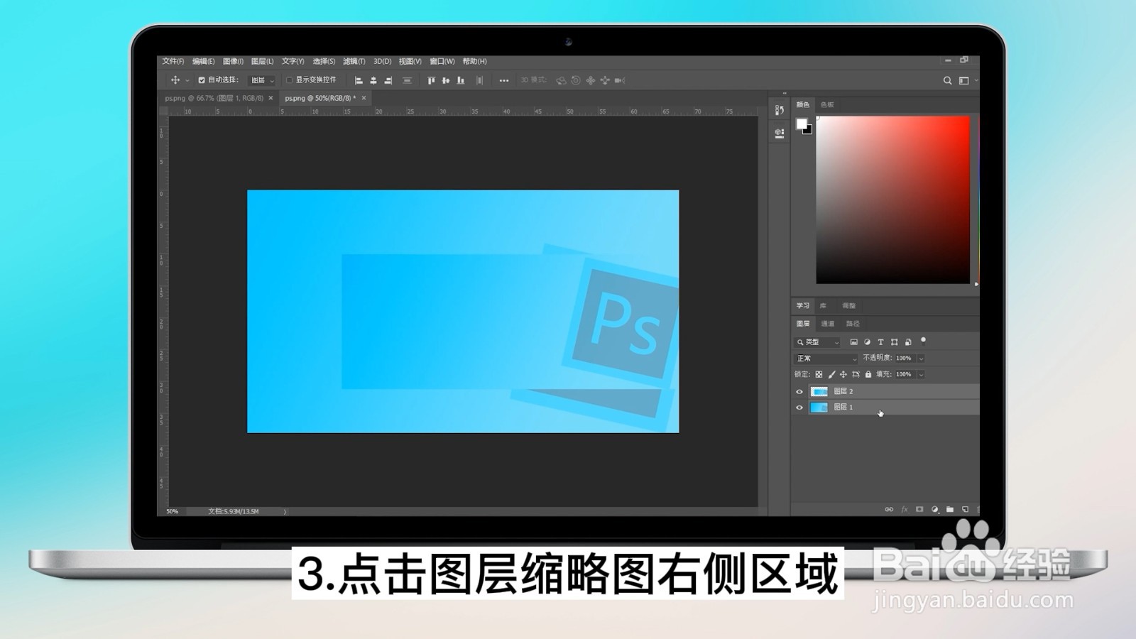This screenshot has height=639, width=1136.
Task: Toggle lock all padlock icon
Action: point(868,374)
